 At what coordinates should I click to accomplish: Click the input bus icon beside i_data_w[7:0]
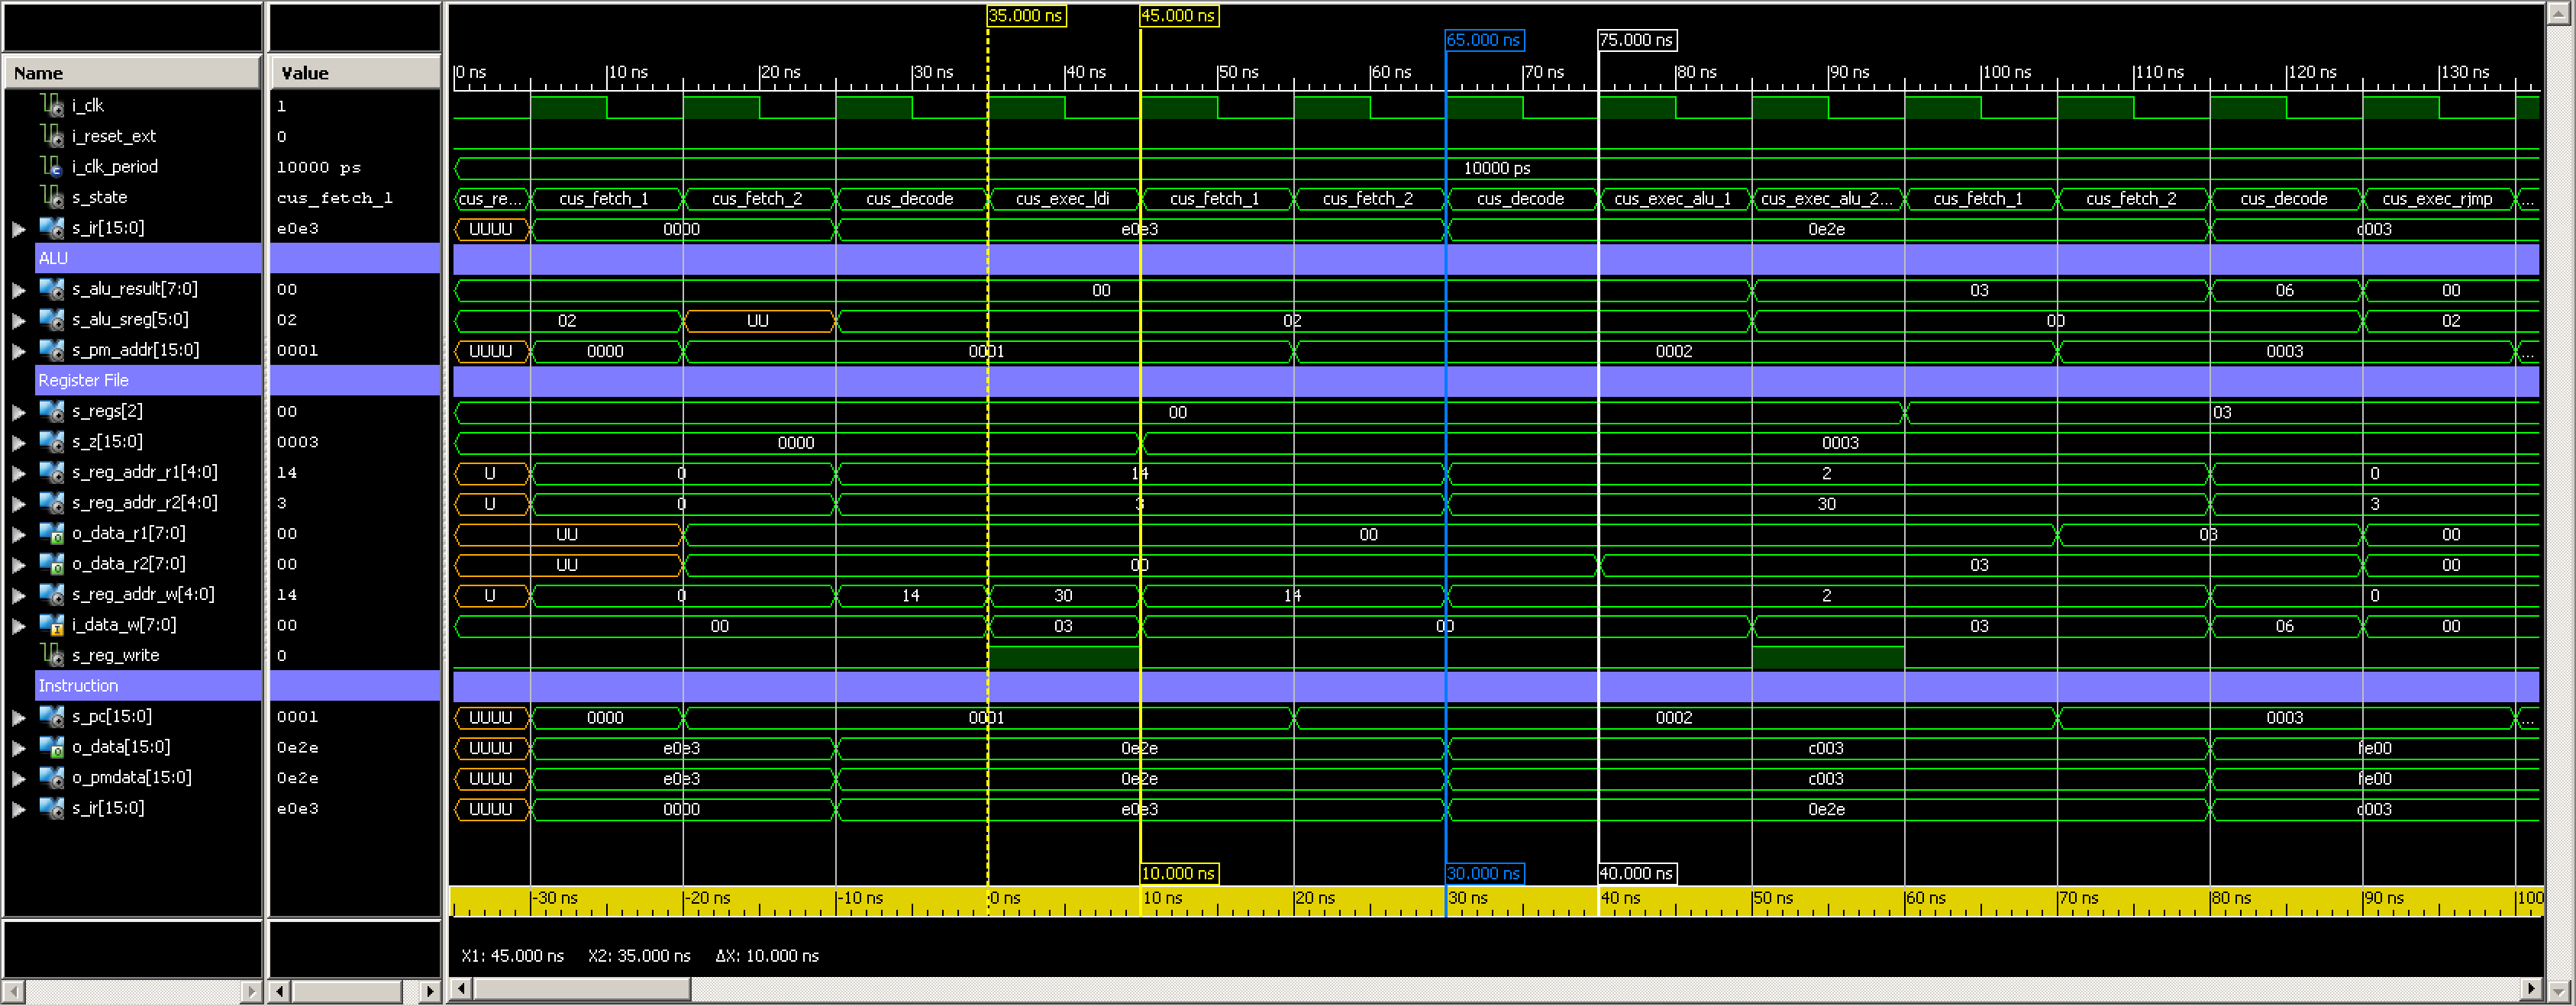point(52,625)
